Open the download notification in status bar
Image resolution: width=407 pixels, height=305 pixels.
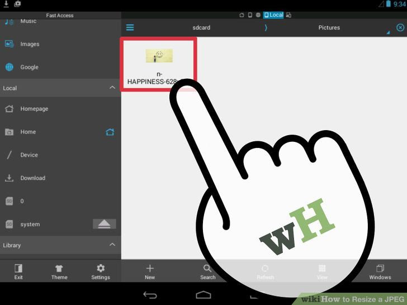pyautogui.click(x=6, y=4)
